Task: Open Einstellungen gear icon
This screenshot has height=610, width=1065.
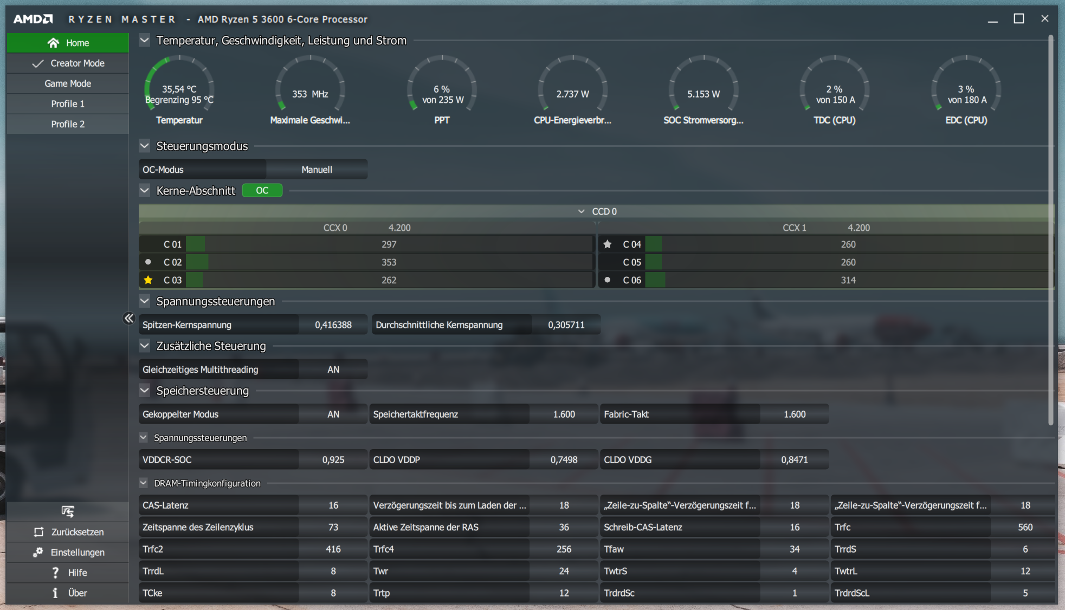Action: point(38,552)
